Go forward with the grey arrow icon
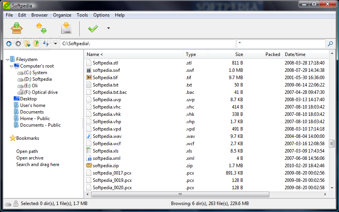Image resolution: width=339 pixels, height=212 pixels. coord(18,44)
